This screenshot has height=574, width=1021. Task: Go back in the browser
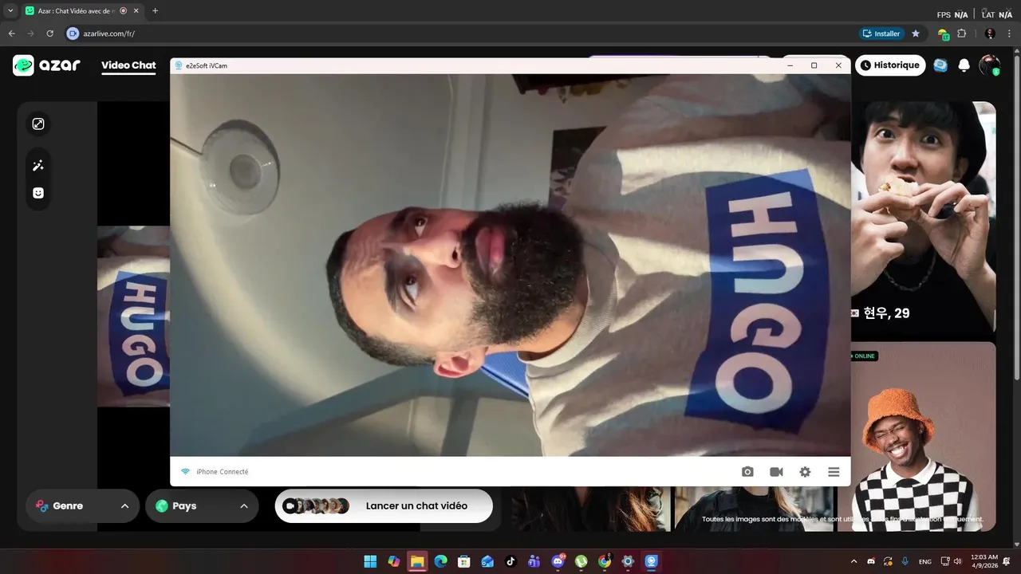11,33
